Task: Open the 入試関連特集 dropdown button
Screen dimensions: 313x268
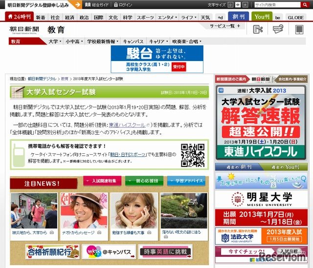Action: coord(102,181)
